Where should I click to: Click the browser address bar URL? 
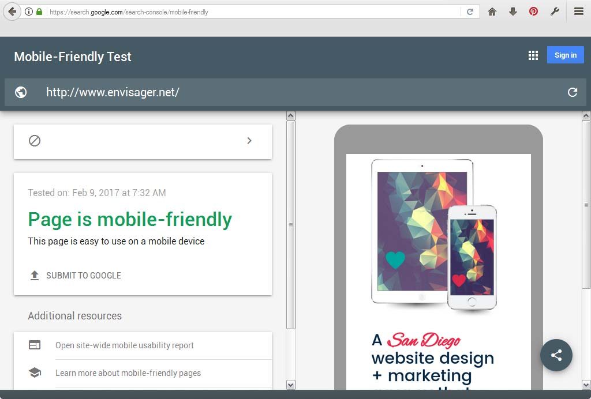point(129,12)
